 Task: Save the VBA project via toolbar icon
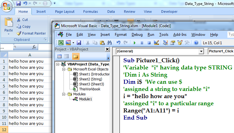pyautogui.click(x=79, y=43)
